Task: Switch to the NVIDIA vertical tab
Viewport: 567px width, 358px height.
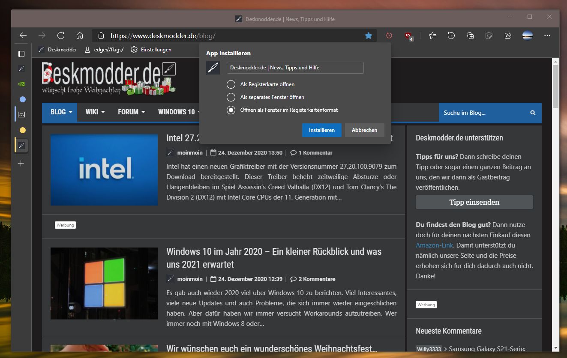Action: 21,84
